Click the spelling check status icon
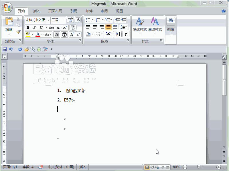 point(41,167)
